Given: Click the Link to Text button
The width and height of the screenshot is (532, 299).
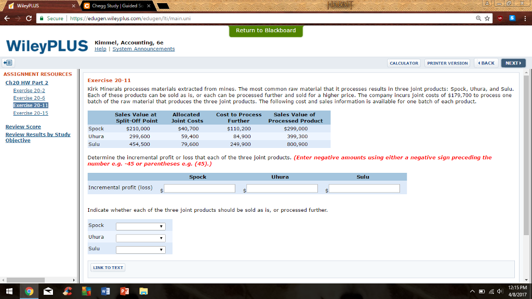Looking at the screenshot, I should [108, 267].
